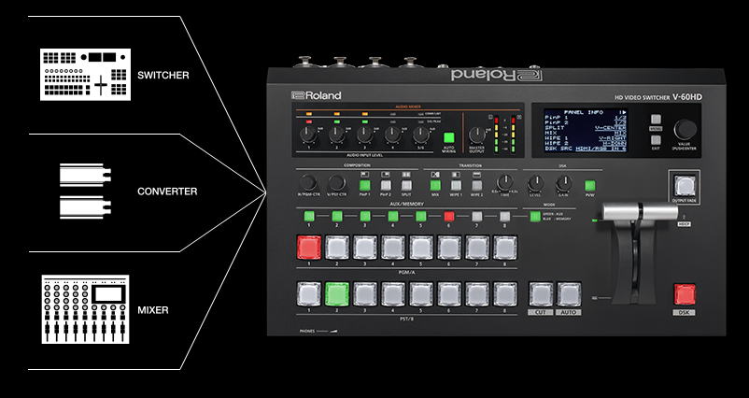Select the CONVERTER label text
Viewport: 749px width, 398px height.
pyautogui.click(x=167, y=192)
